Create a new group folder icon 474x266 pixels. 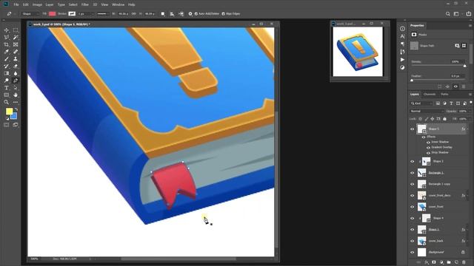pos(449,262)
